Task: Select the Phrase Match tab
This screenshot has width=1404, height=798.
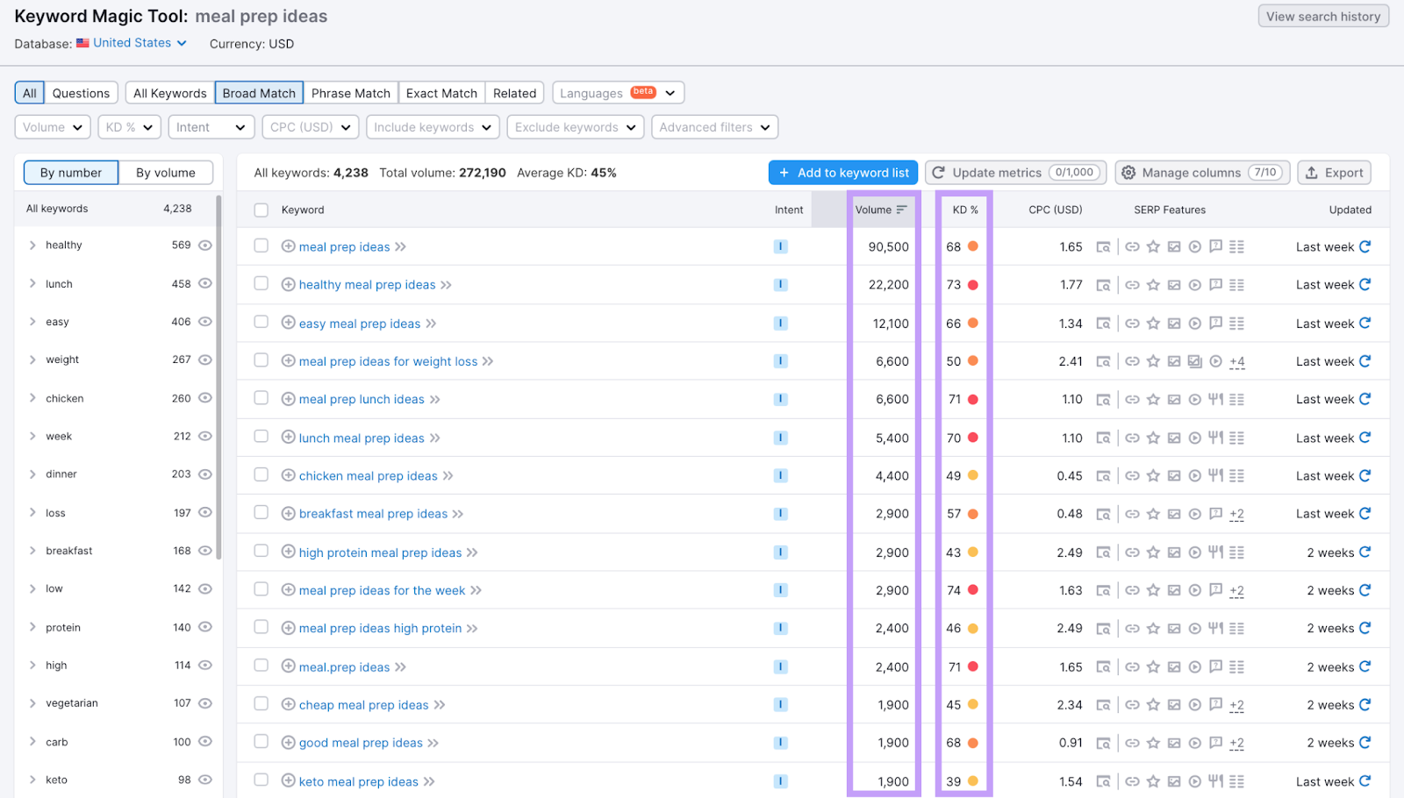Action: pos(351,93)
